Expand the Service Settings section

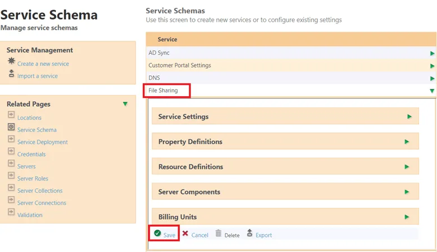pos(408,117)
